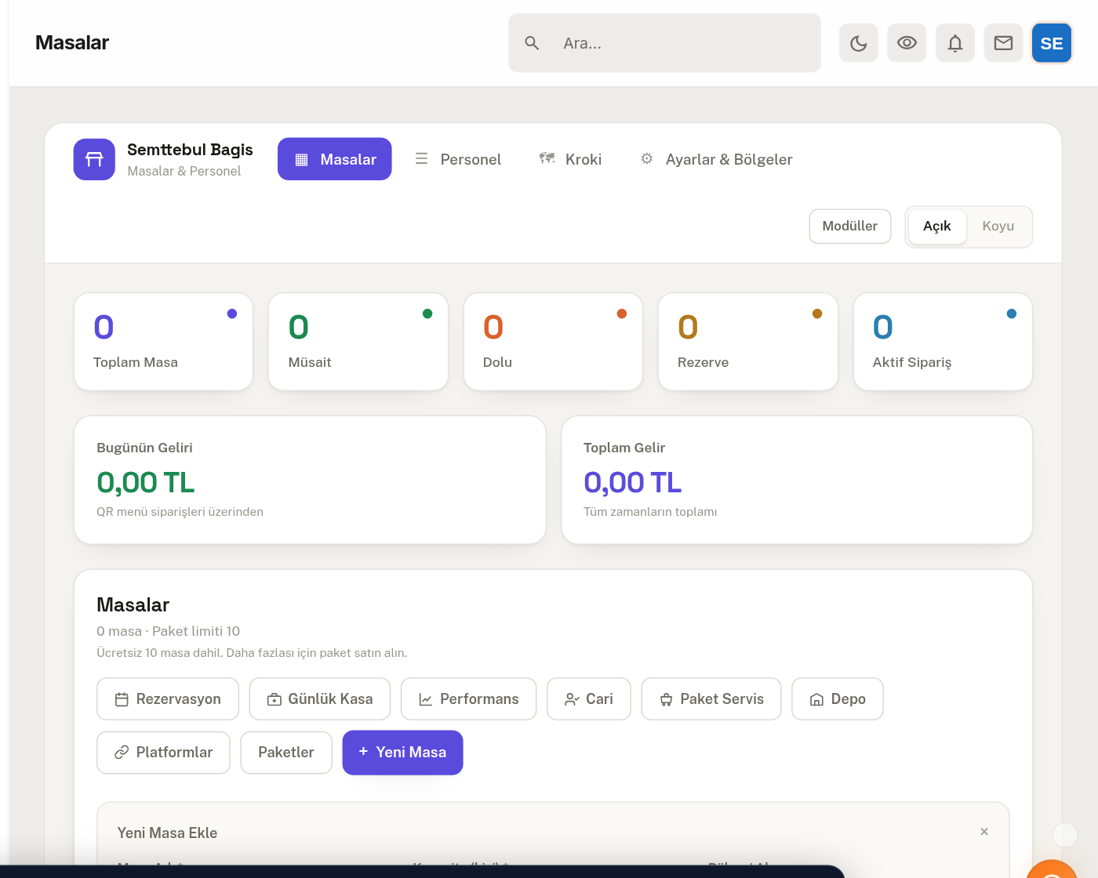Image resolution: width=1098 pixels, height=878 pixels.
Task: Click the search magnifier icon
Action: [532, 43]
